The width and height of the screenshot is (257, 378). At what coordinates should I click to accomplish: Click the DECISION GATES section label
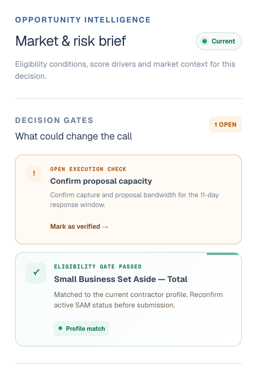(x=54, y=120)
